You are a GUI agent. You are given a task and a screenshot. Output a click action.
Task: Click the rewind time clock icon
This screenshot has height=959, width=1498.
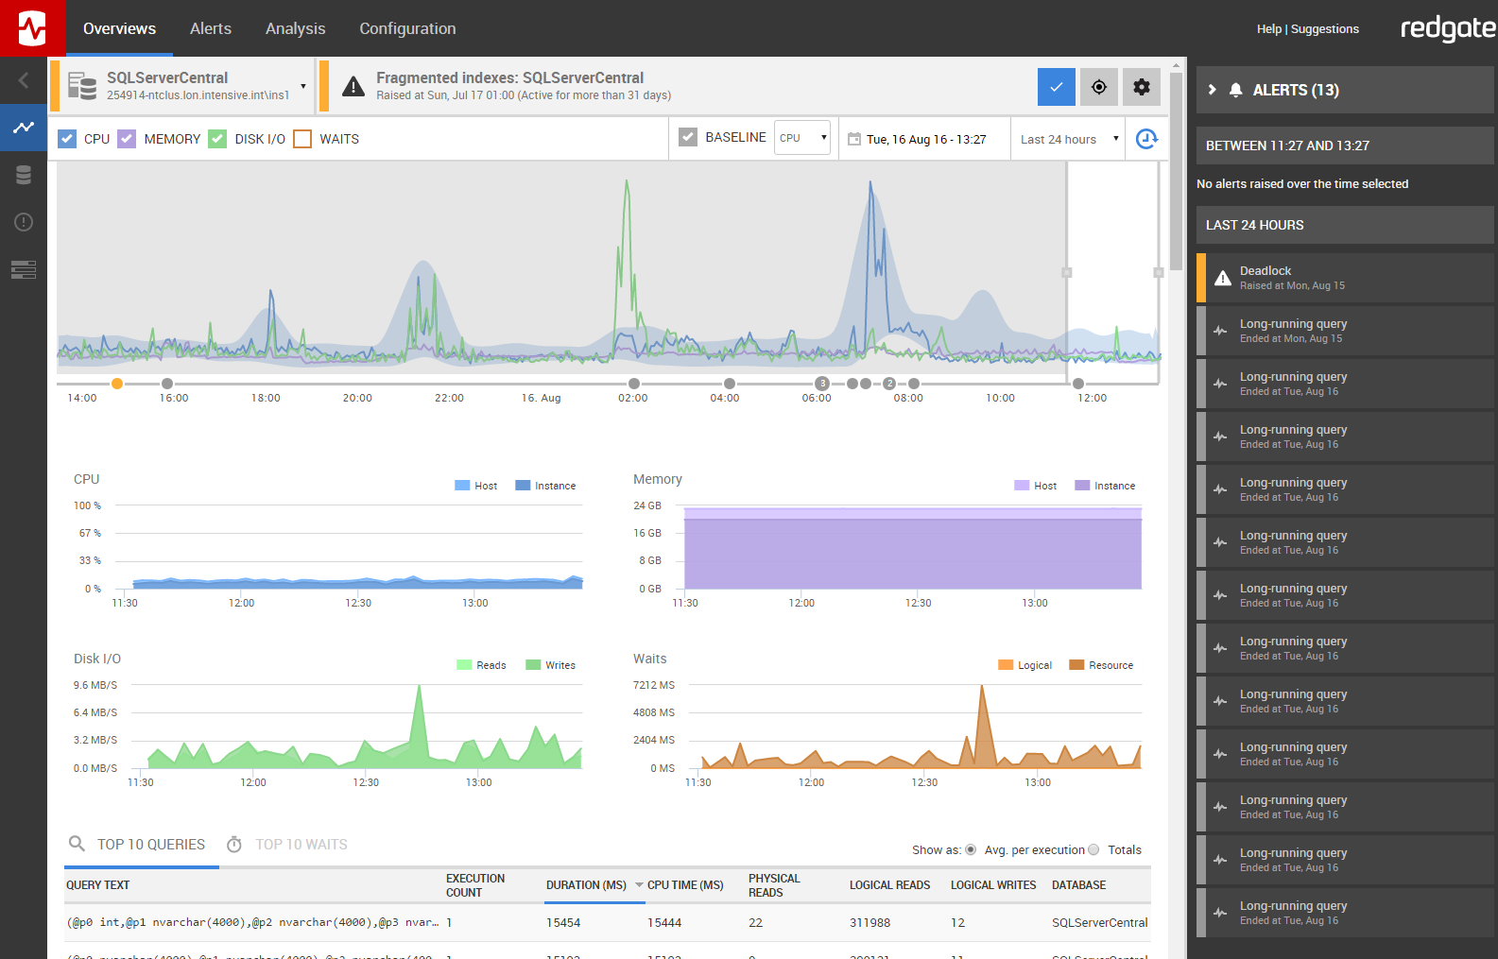[x=1146, y=139]
